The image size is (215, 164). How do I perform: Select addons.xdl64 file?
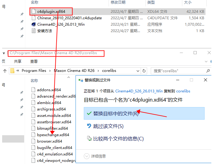(x=49, y=90)
